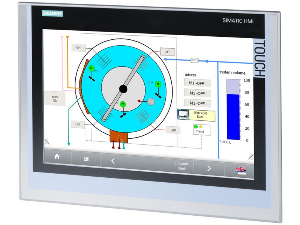Open the grid menu icon
This screenshot has height=225, width=300.
pos(86,159)
